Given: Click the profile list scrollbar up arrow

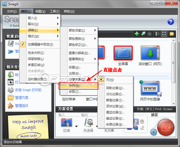Looking at the screenshot, I should 174,40.
